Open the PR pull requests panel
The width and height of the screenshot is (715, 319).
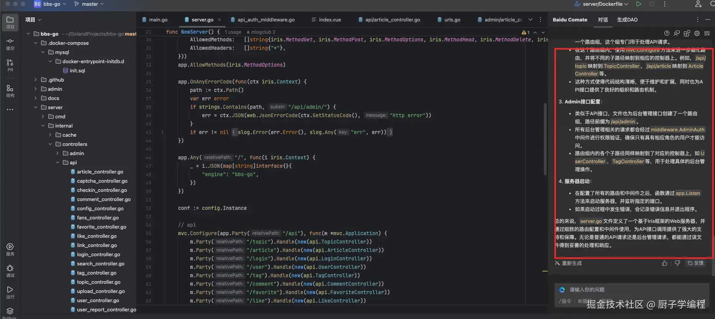point(10,65)
